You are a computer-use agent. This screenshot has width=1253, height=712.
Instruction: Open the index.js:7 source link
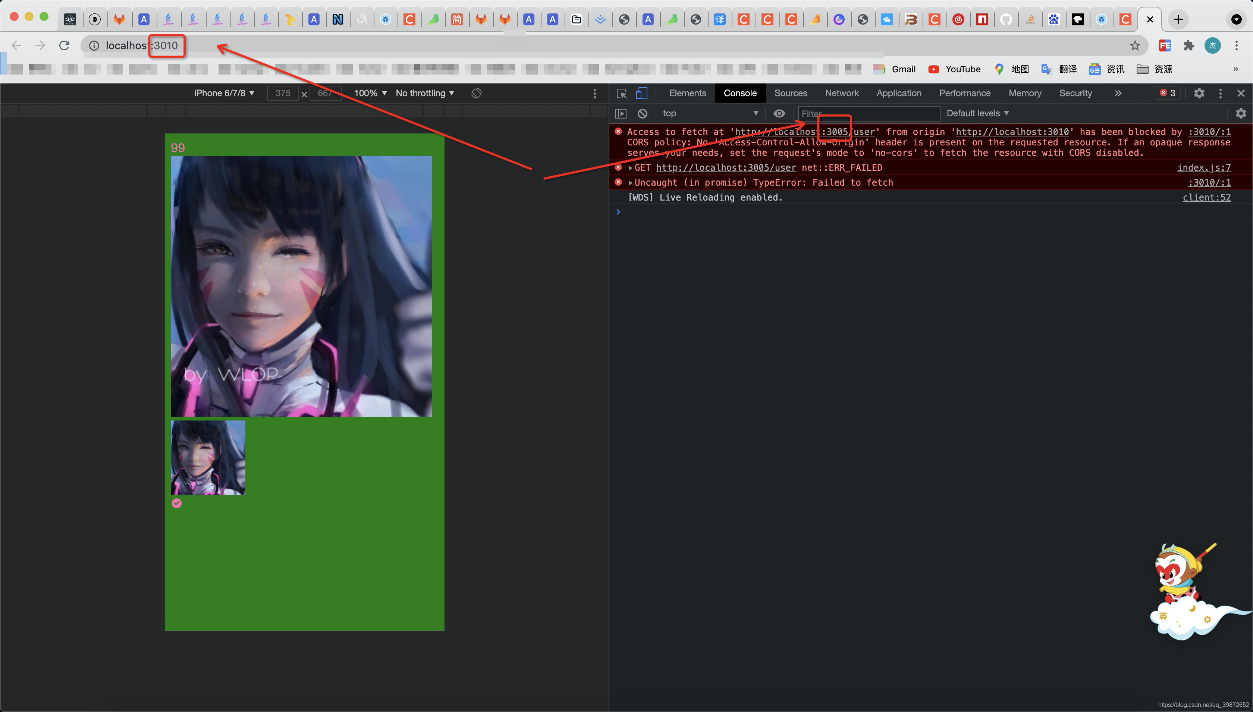point(1204,168)
